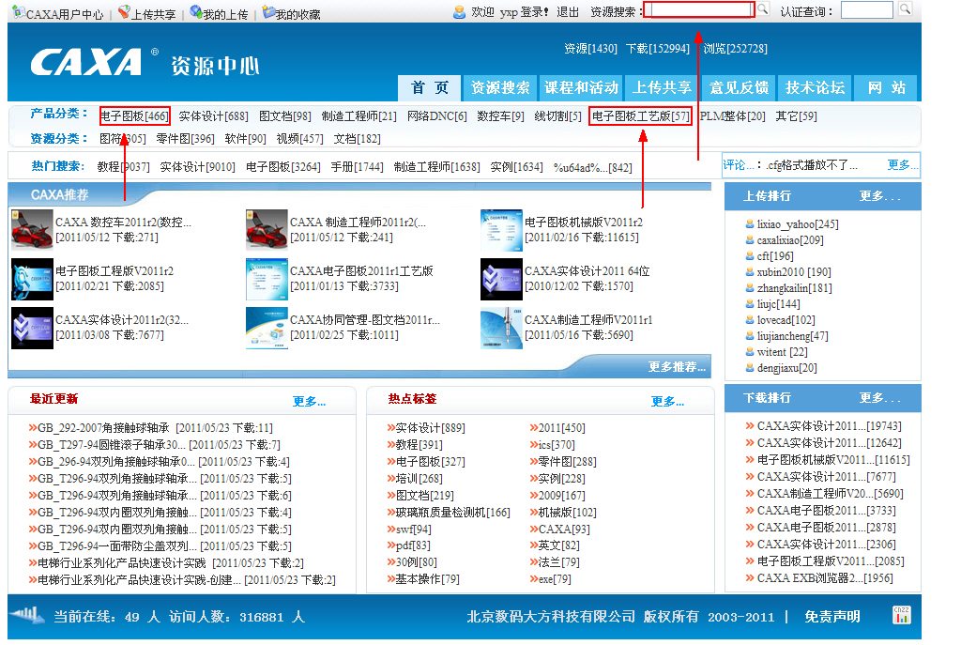Click the user icon beside lixiao_yahoo

coord(750,224)
